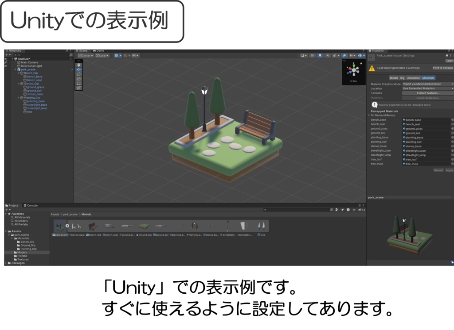
Task: Click the Extract Textures button
Action: coord(428,93)
